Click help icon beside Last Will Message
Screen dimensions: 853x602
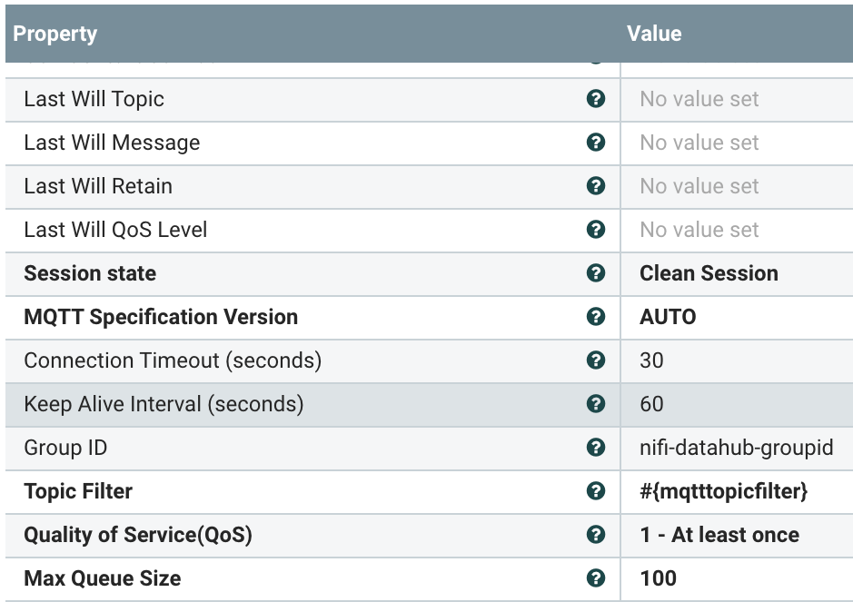[596, 143]
